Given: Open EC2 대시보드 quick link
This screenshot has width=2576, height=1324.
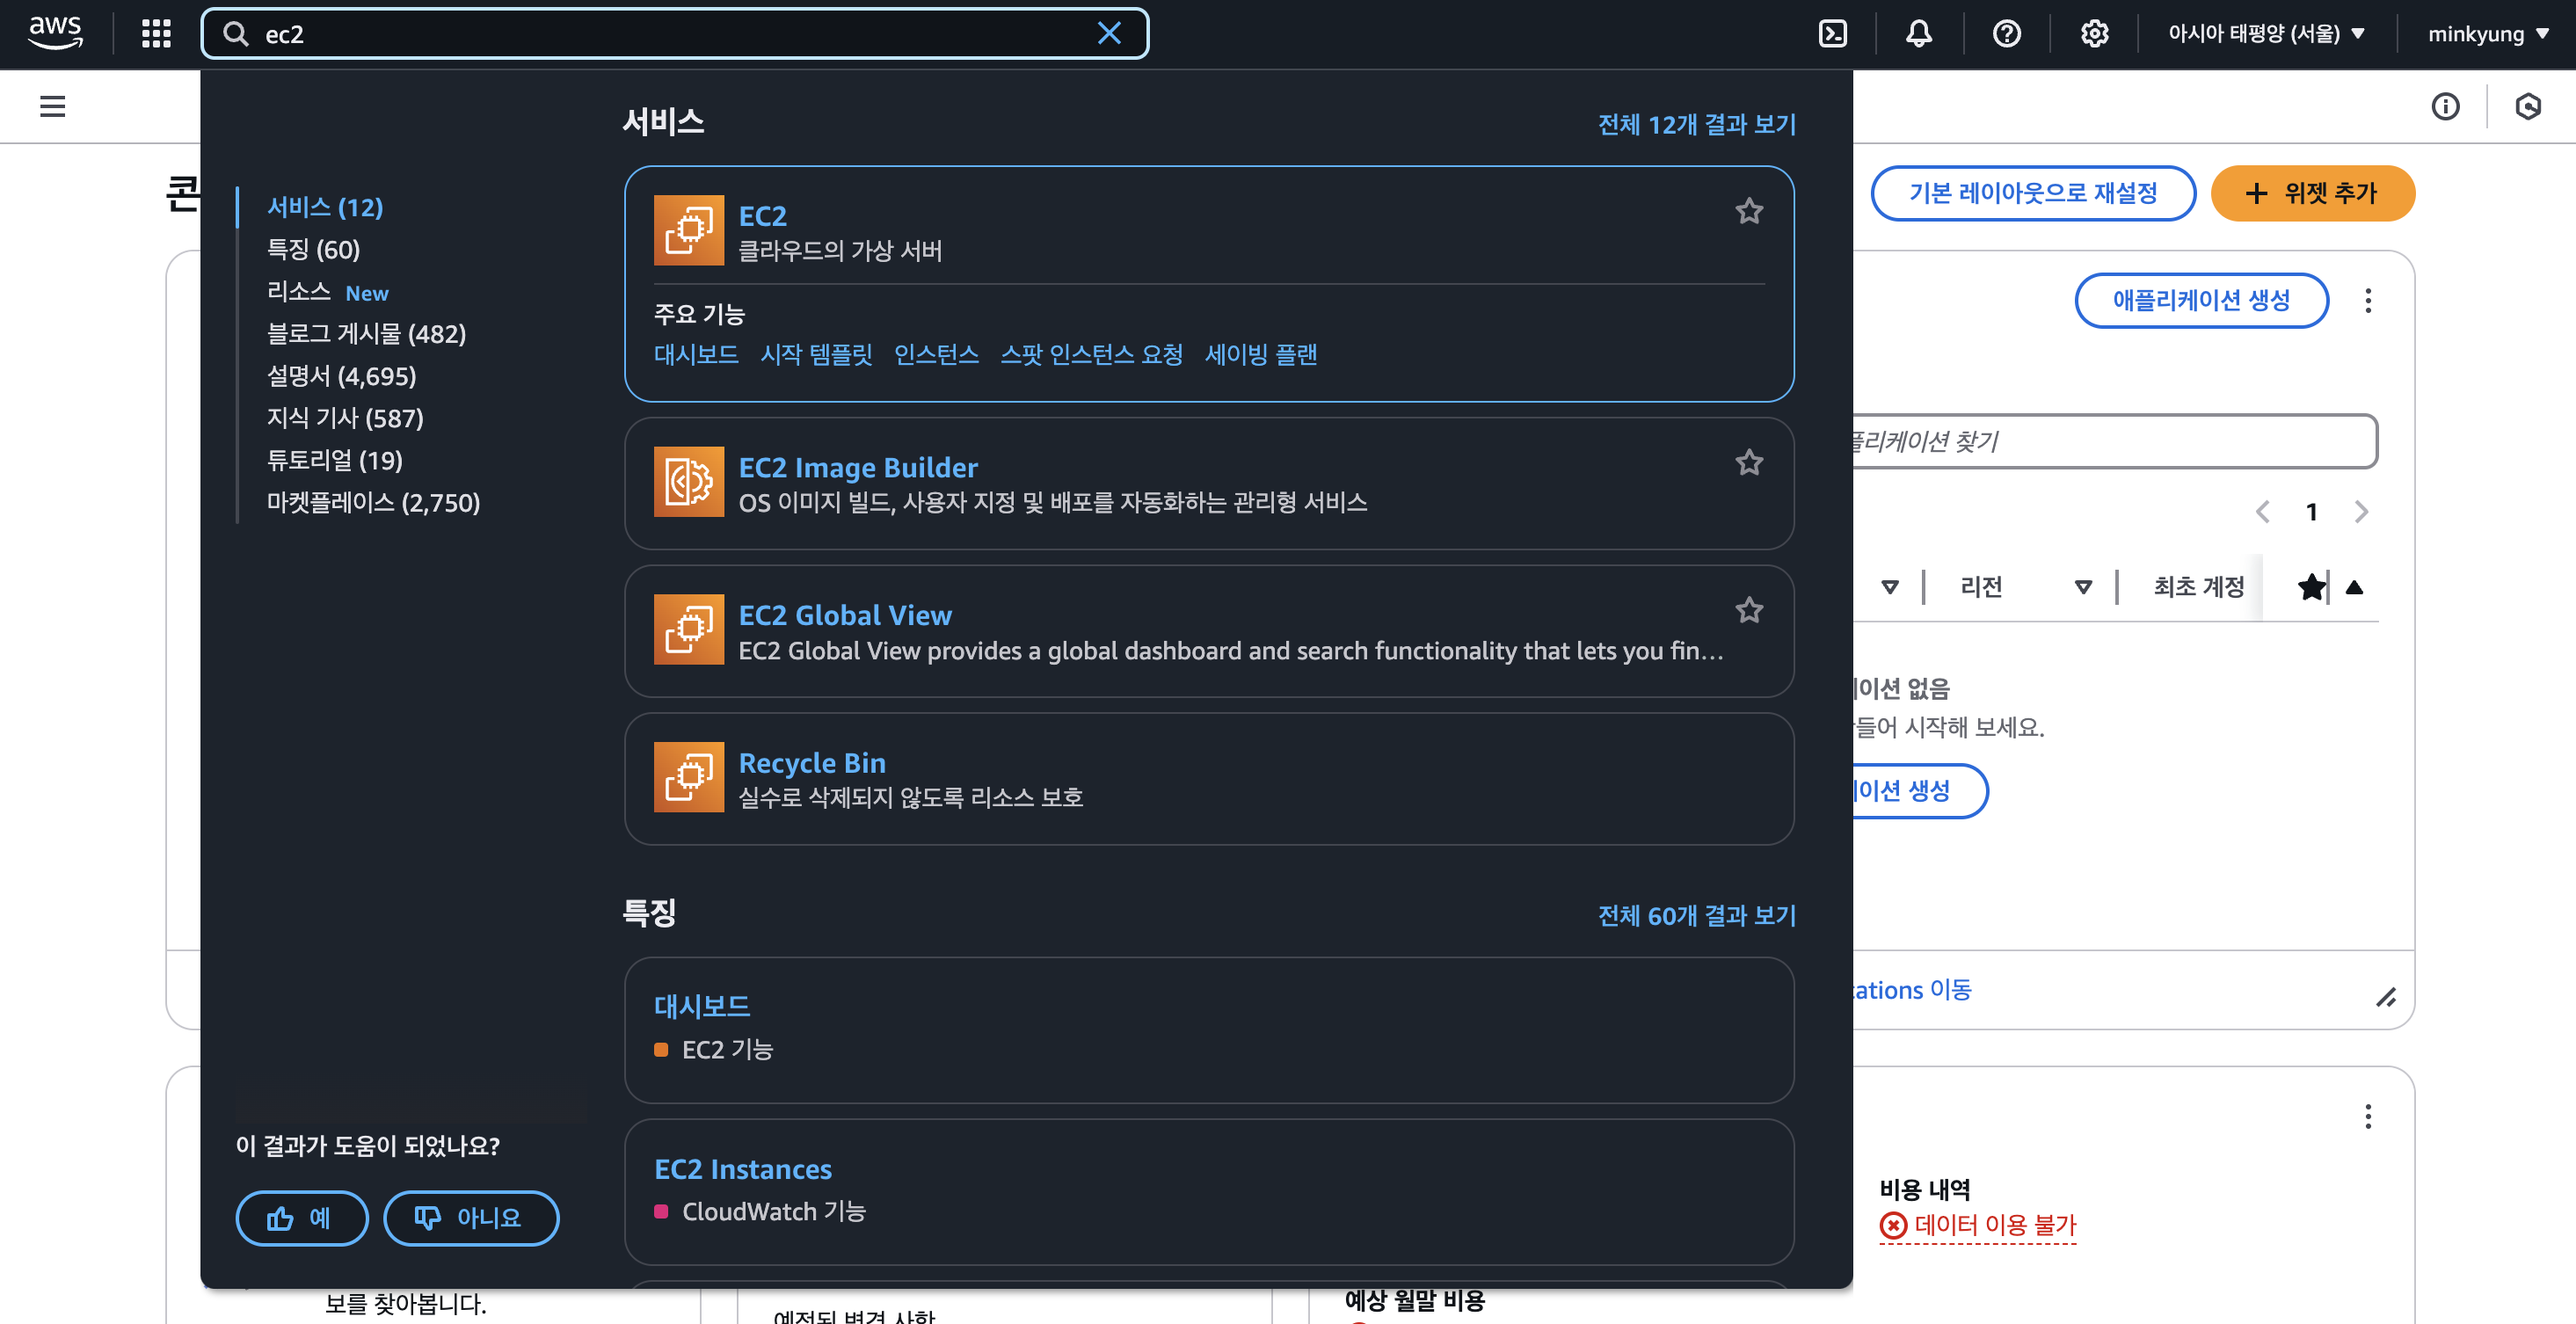Looking at the screenshot, I should click(696, 354).
